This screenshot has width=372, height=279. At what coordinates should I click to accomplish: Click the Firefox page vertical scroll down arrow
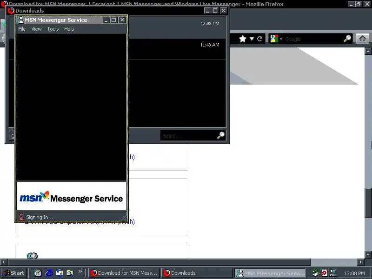(x=368, y=255)
